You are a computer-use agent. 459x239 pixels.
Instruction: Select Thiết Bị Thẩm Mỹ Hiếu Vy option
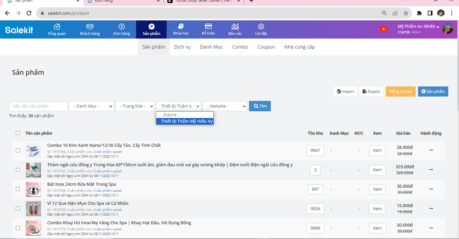pos(186,121)
